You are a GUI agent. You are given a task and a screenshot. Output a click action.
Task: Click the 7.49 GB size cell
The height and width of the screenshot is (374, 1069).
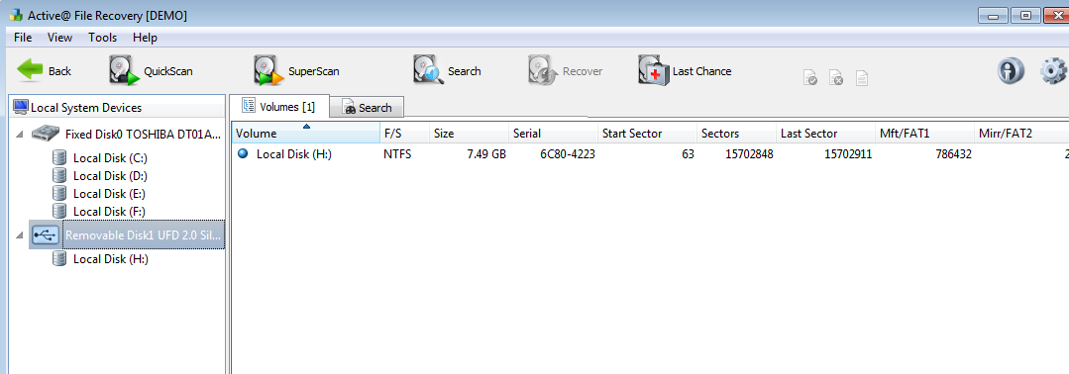[486, 154]
